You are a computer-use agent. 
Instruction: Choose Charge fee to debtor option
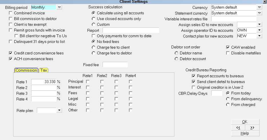point(93,53)
